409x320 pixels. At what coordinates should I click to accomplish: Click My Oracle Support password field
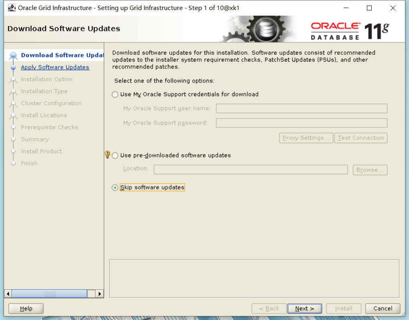pyautogui.click(x=302, y=123)
